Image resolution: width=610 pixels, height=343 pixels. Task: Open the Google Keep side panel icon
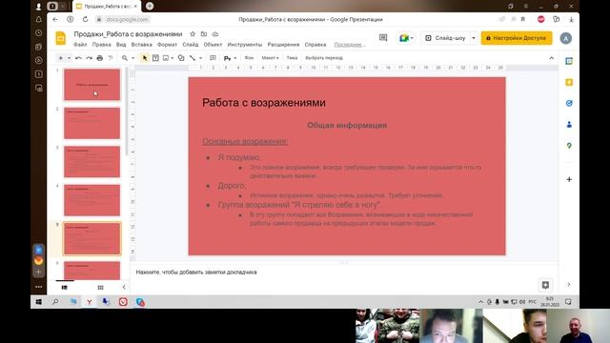tap(569, 82)
